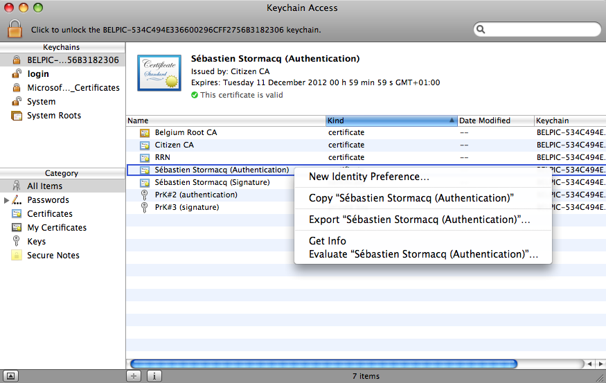Click the PrK#2 (authentication) key icon
Screen dimensions: 606x383
[144, 195]
